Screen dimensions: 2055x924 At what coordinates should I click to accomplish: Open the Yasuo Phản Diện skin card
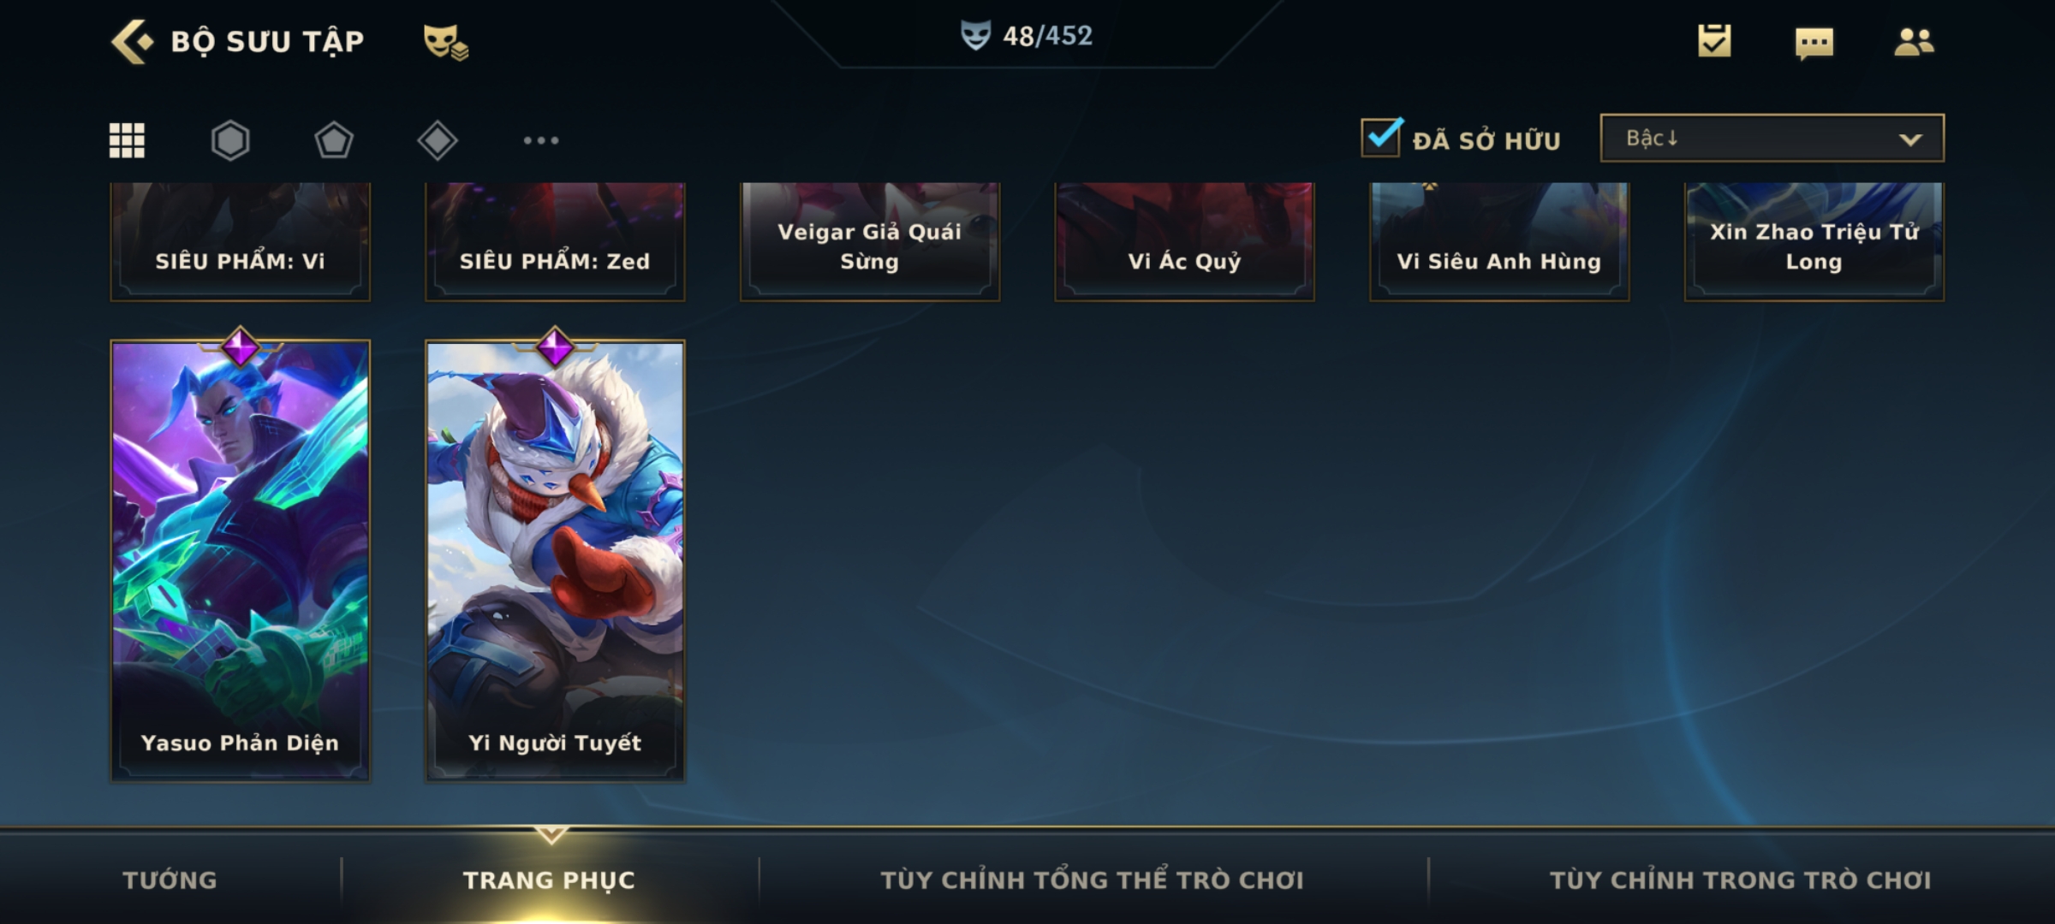(x=240, y=560)
